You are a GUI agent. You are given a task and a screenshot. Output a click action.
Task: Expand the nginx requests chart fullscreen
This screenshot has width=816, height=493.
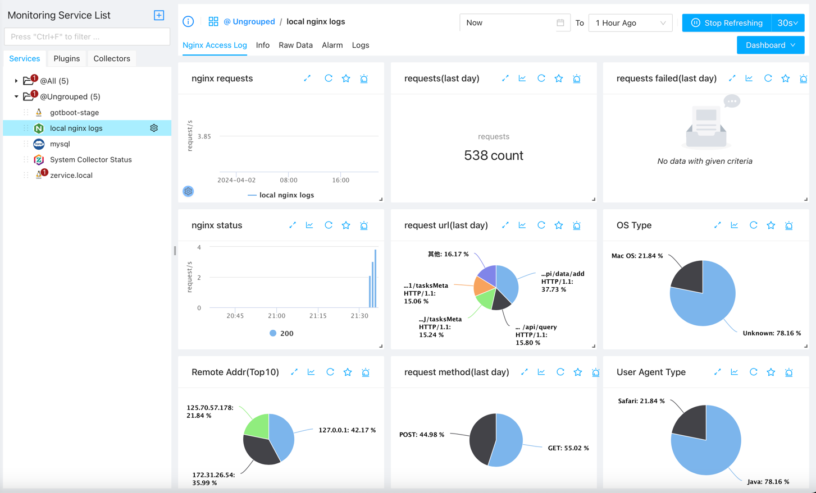coord(307,79)
